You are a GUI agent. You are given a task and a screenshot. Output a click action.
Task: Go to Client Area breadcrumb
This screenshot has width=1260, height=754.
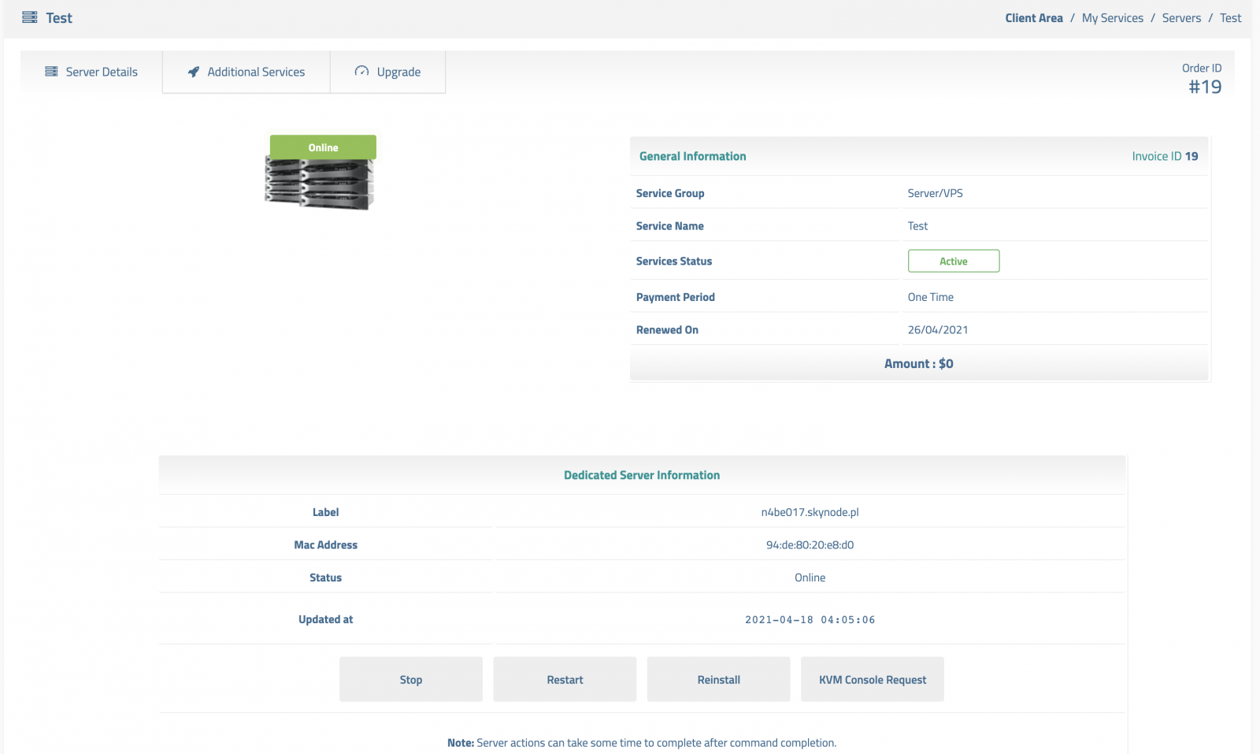[x=1034, y=18]
